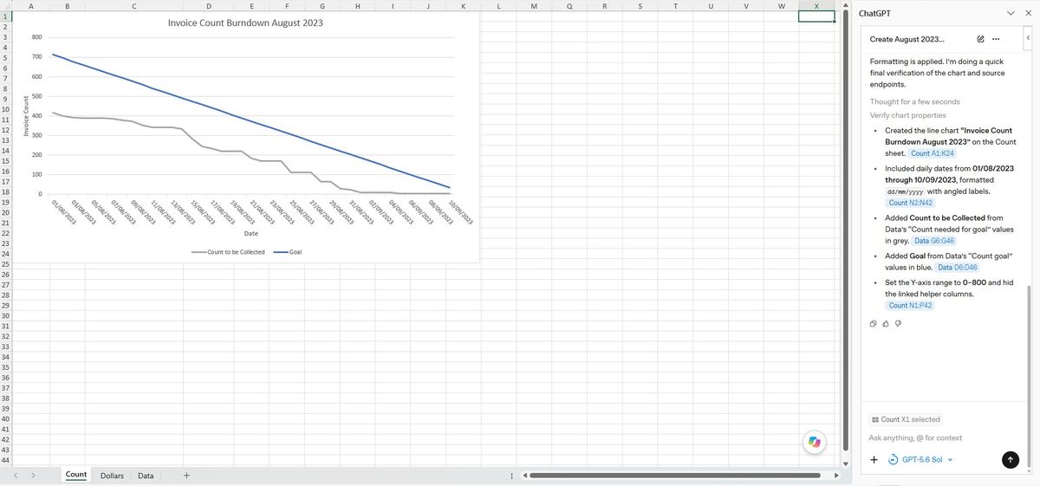Viewport: 1040px width, 486px height.
Task: Send the prompt with the arrow button
Action: [x=1010, y=460]
